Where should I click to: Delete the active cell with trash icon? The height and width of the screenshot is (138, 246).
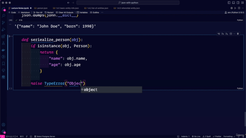tap(238, 34)
